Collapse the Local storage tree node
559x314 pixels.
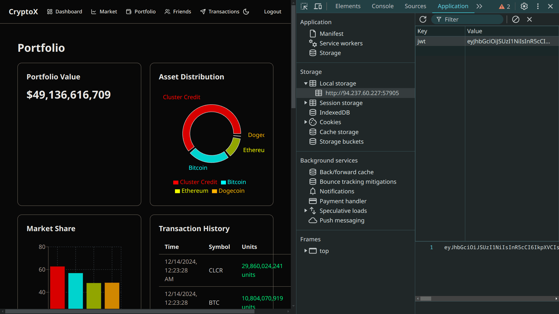coord(306,83)
